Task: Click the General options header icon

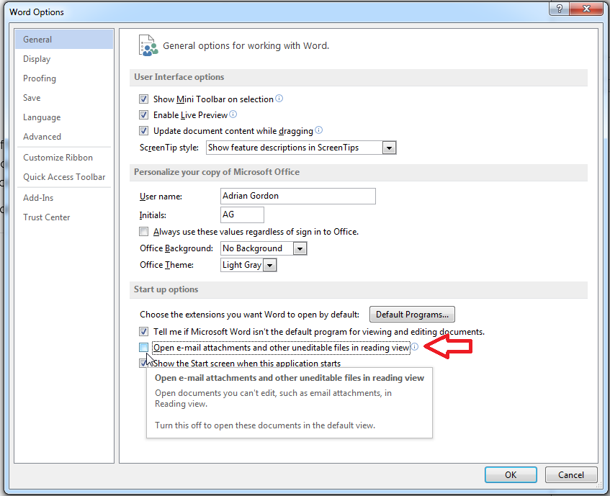Action: coord(148,45)
